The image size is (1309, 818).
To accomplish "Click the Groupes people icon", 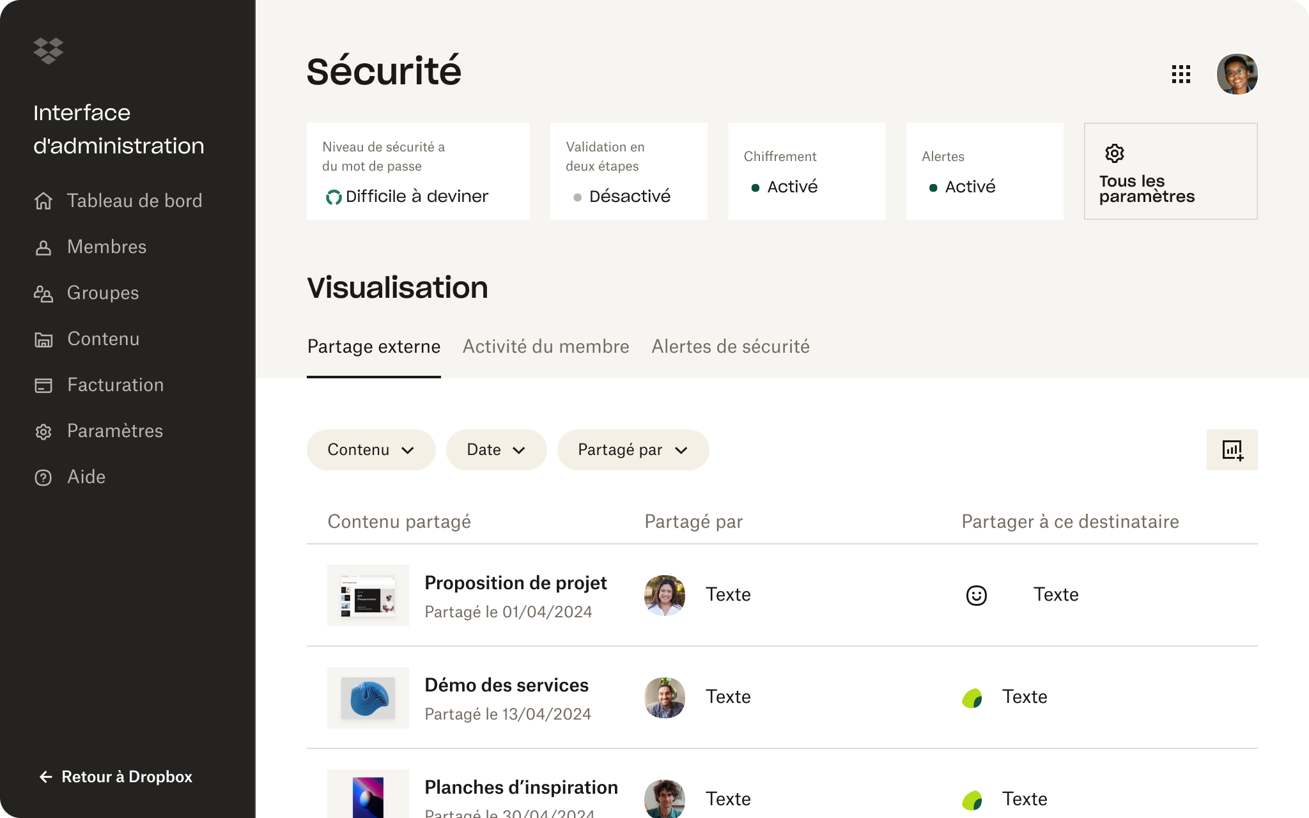I will tap(43, 293).
